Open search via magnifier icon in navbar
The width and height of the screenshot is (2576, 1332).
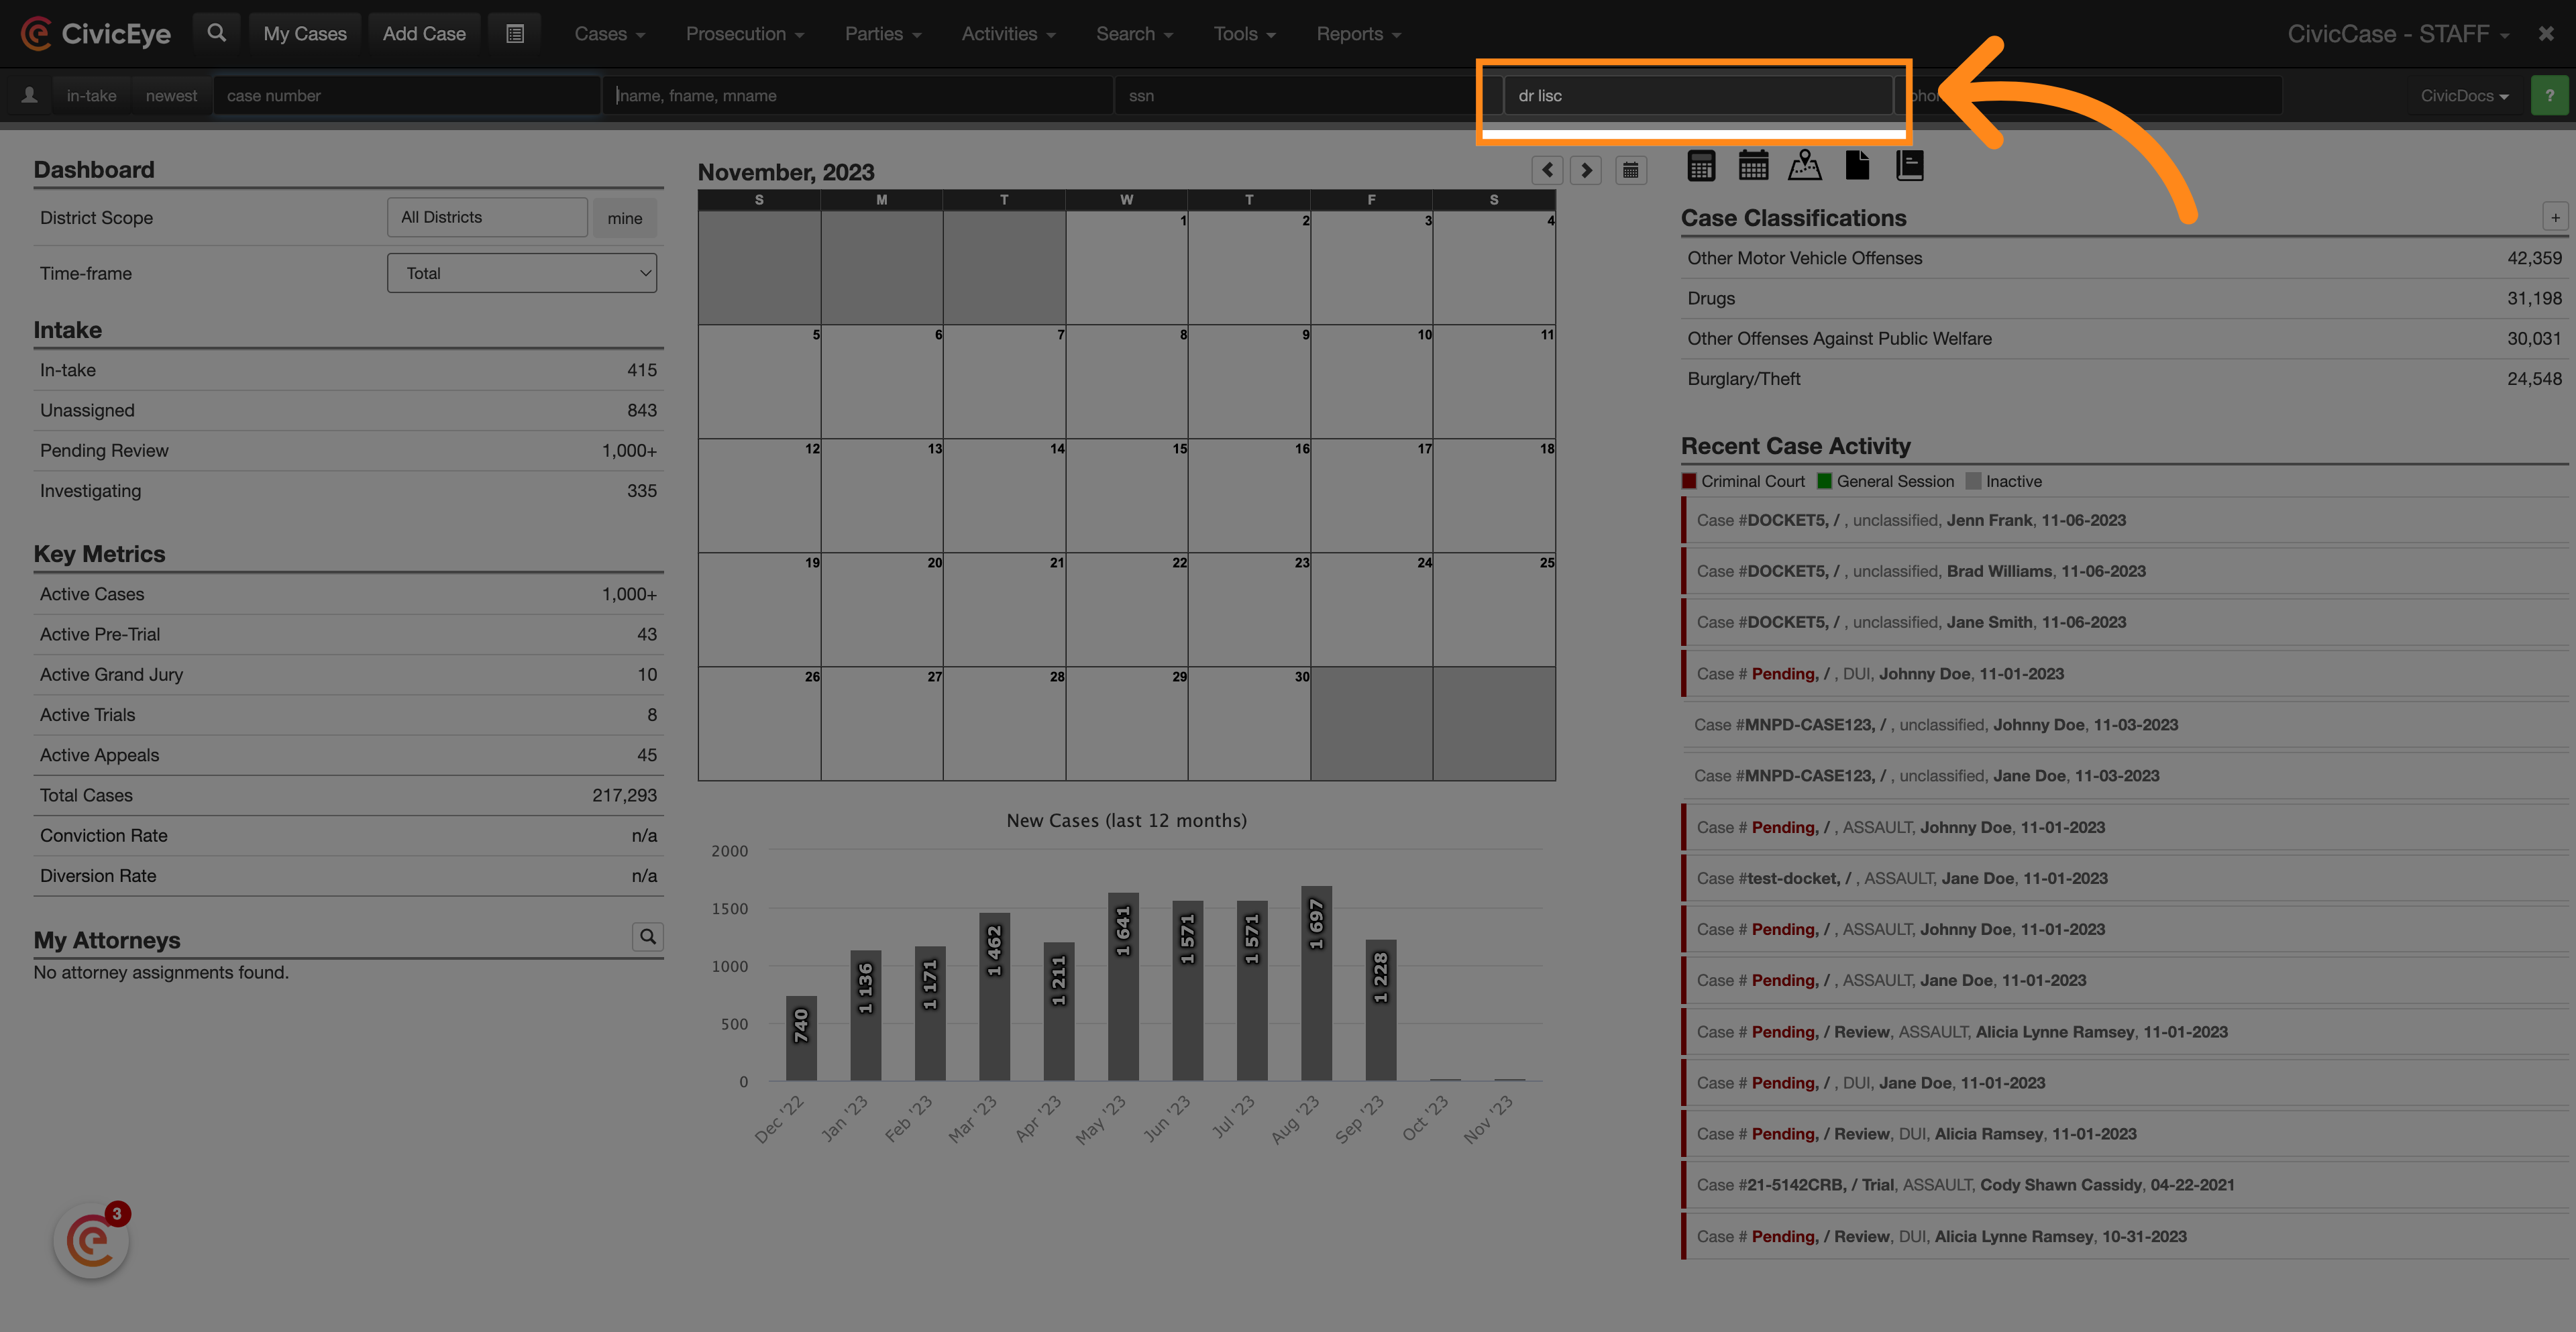pyautogui.click(x=216, y=33)
